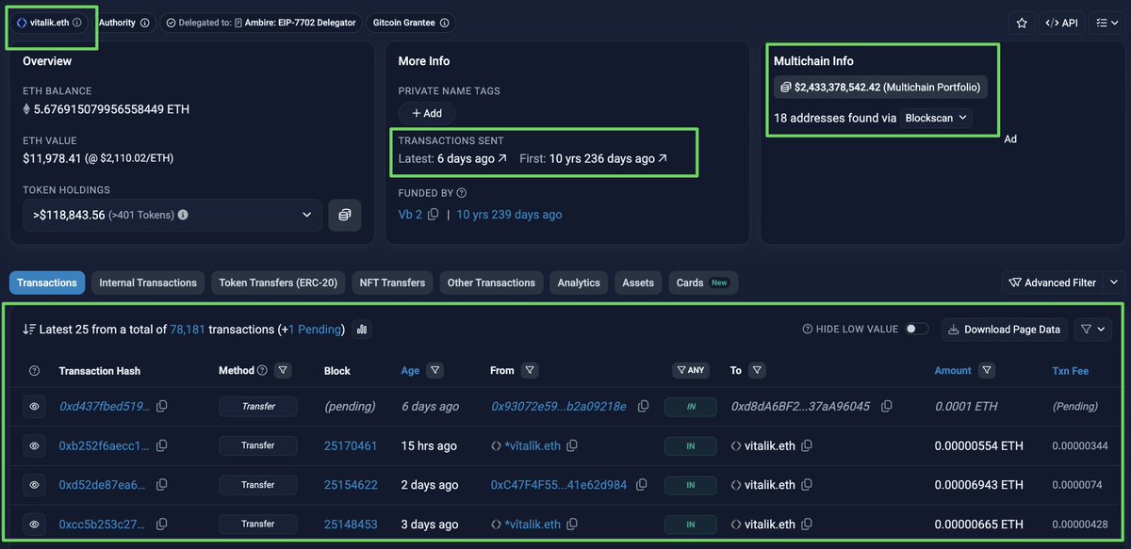This screenshot has width=1131, height=549.
Task: Copy transaction hash 0xd437fbed519
Action: coord(162,406)
